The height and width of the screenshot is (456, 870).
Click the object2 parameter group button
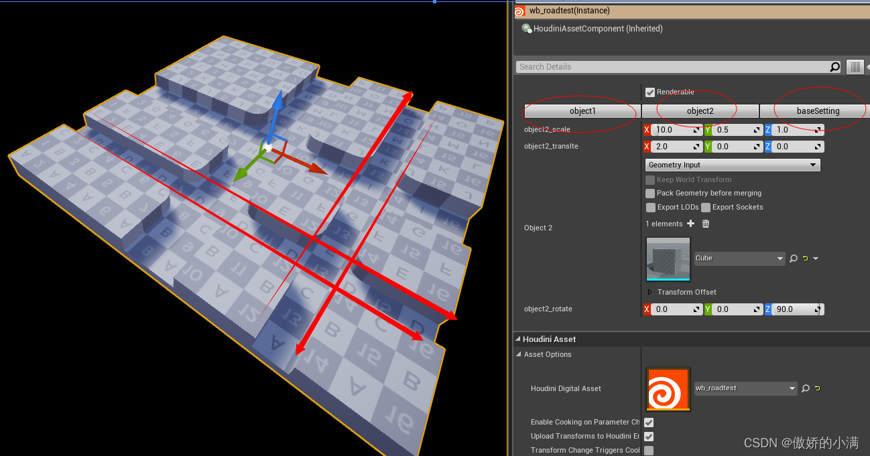(x=700, y=110)
